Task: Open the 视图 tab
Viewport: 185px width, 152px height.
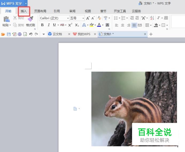Action: [x=88, y=11]
